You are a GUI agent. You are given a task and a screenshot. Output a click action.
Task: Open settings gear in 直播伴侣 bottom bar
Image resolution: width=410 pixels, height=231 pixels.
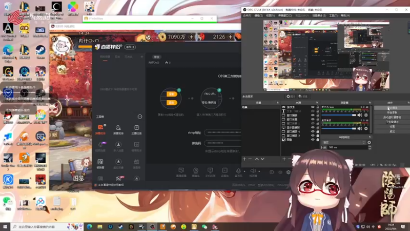(289, 172)
